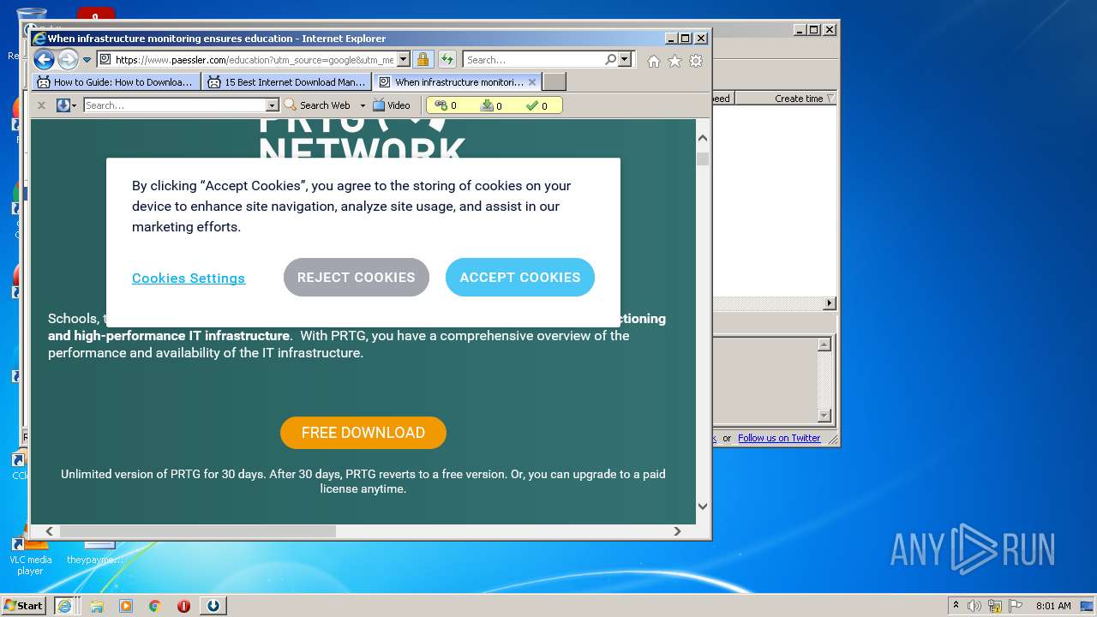Open the security lock report icon

tap(423, 60)
